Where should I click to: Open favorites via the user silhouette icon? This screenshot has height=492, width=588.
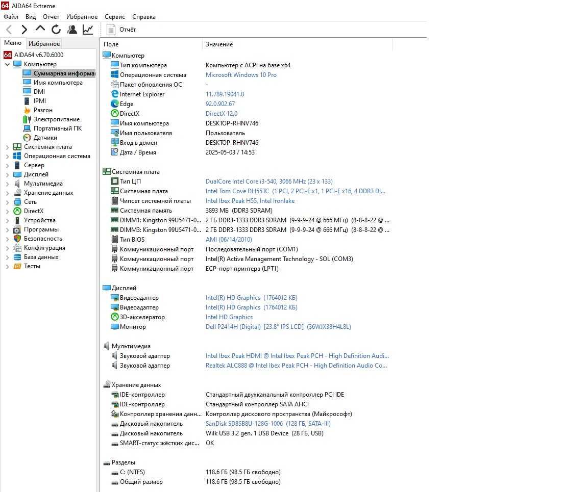pos(72,29)
